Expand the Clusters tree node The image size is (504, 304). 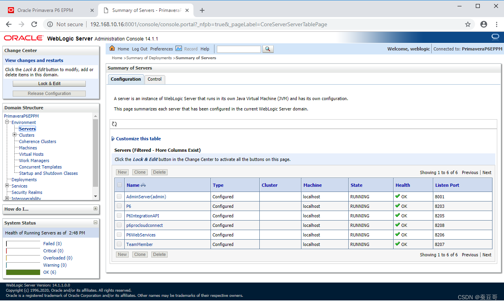tap(14, 135)
